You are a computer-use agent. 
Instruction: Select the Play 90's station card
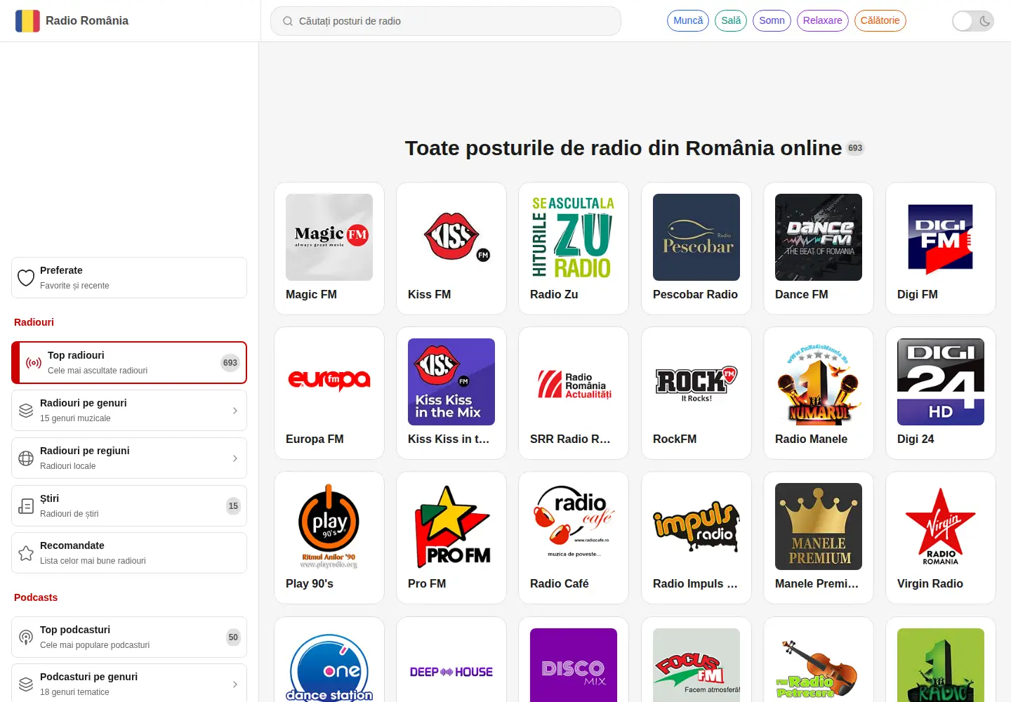click(329, 538)
